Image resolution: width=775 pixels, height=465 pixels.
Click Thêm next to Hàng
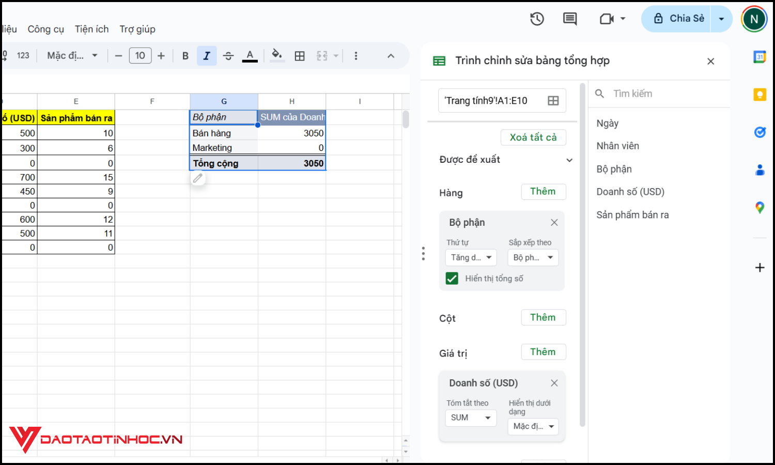click(544, 191)
